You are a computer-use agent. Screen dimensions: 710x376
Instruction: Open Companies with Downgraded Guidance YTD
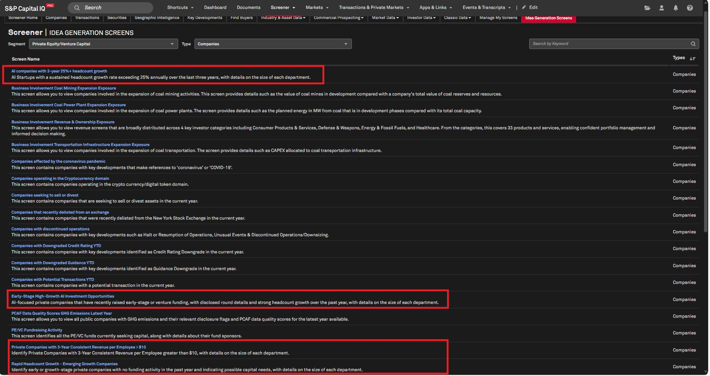[53, 263]
